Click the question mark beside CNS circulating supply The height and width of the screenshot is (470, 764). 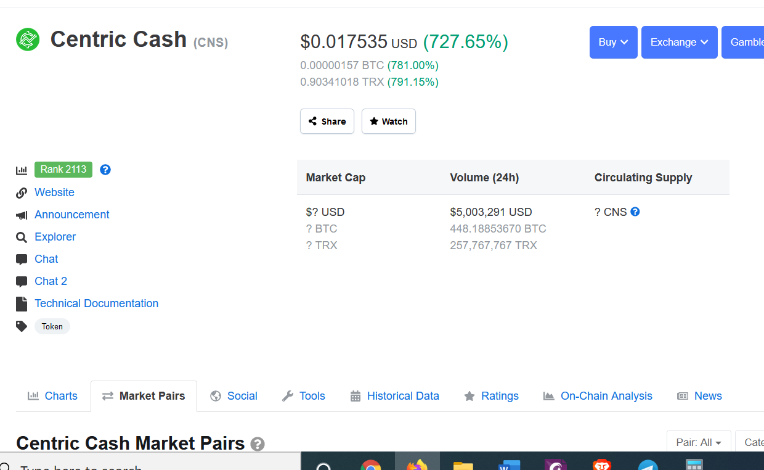coord(635,212)
